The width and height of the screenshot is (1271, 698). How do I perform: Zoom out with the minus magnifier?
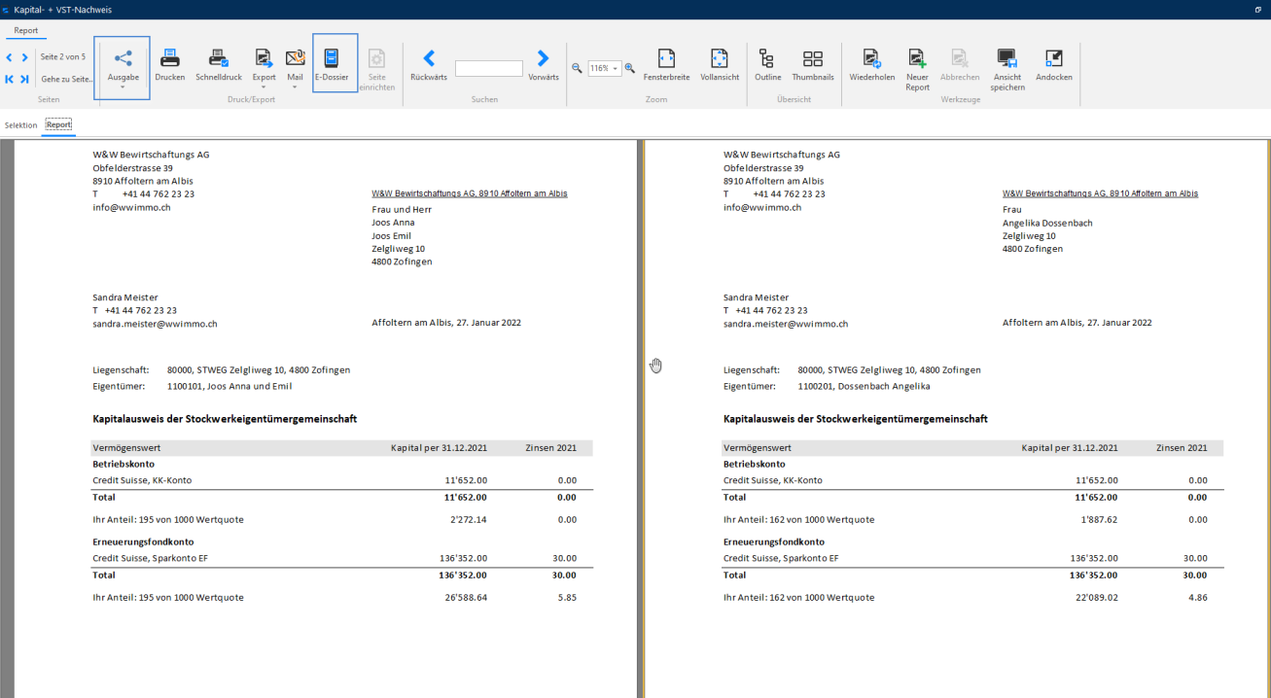[577, 68]
